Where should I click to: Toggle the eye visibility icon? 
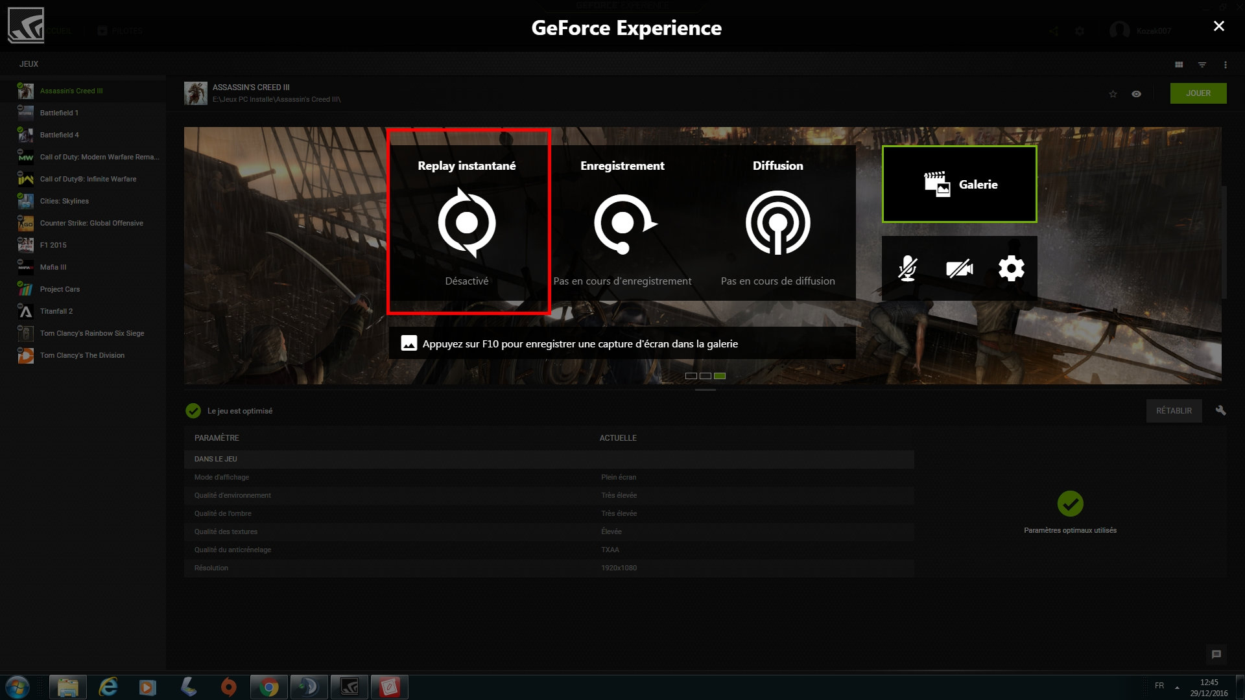pos(1136,94)
